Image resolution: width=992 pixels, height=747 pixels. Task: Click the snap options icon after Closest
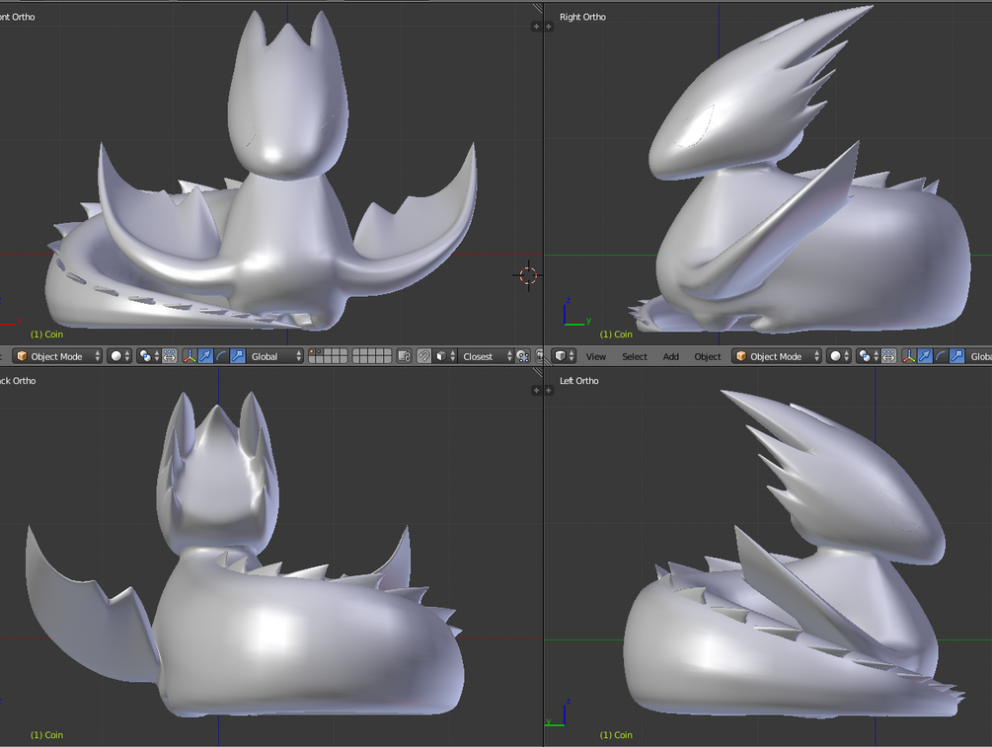point(522,356)
